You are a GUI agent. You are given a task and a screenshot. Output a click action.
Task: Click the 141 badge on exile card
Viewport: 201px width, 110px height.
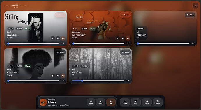76,66
